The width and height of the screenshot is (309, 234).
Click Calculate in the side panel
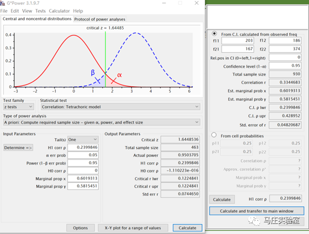222,199
